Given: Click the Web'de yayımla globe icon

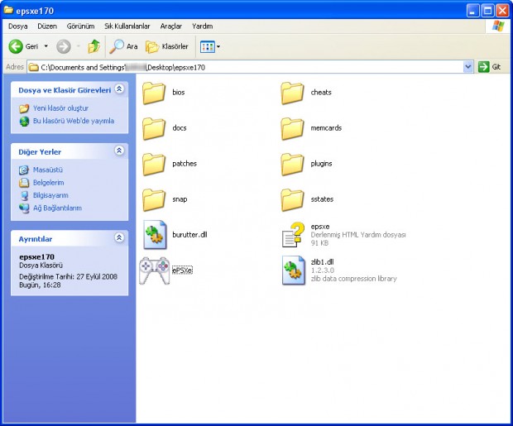Looking at the screenshot, I should (x=24, y=121).
